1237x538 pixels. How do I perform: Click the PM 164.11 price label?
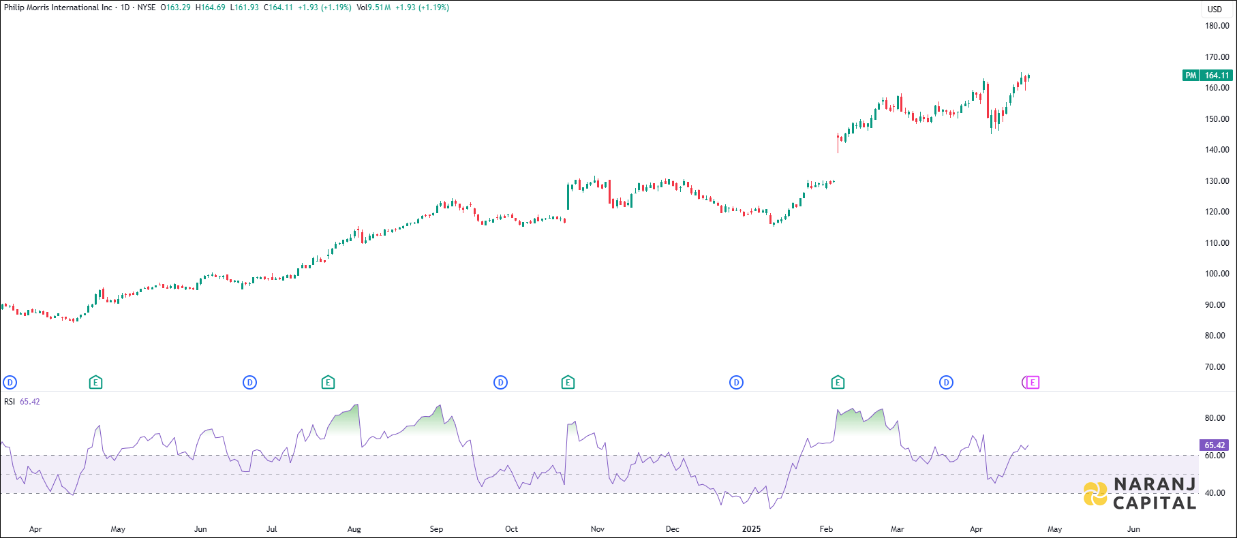pyautogui.click(x=1208, y=76)
